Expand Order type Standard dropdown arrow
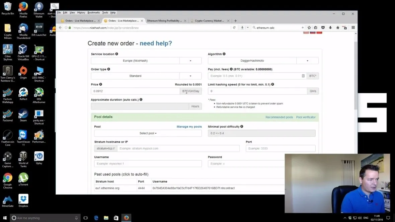 pos(190,76)
